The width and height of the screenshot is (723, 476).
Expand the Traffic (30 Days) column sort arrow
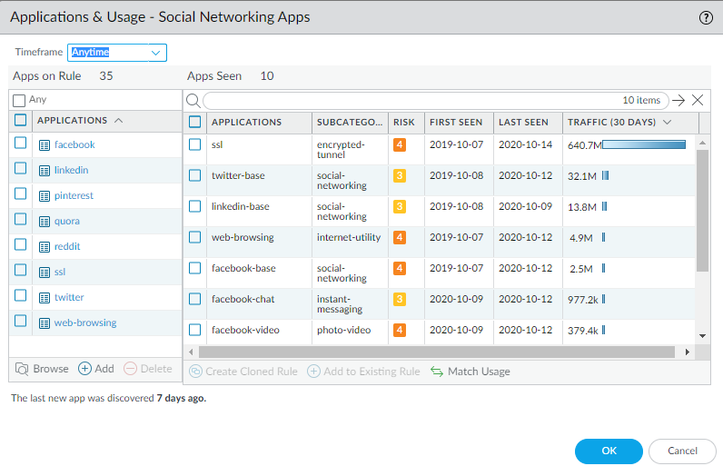coord(668,123)
